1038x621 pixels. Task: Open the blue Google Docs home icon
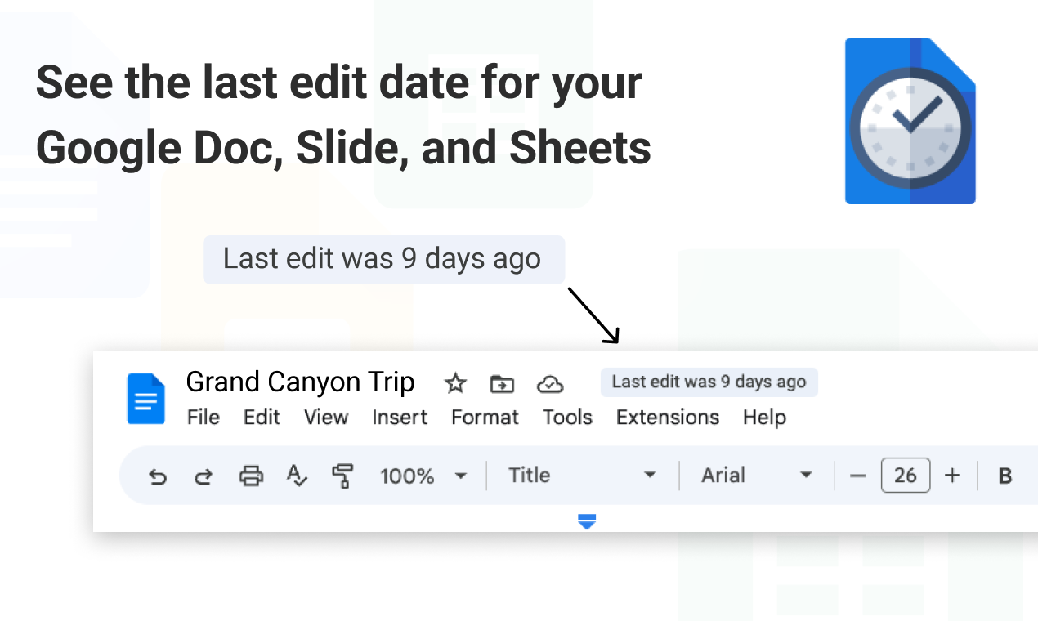[146, 399]
